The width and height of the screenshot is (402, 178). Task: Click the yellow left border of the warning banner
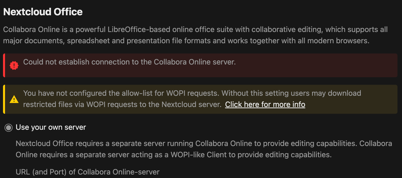click(x=4, y=99)
